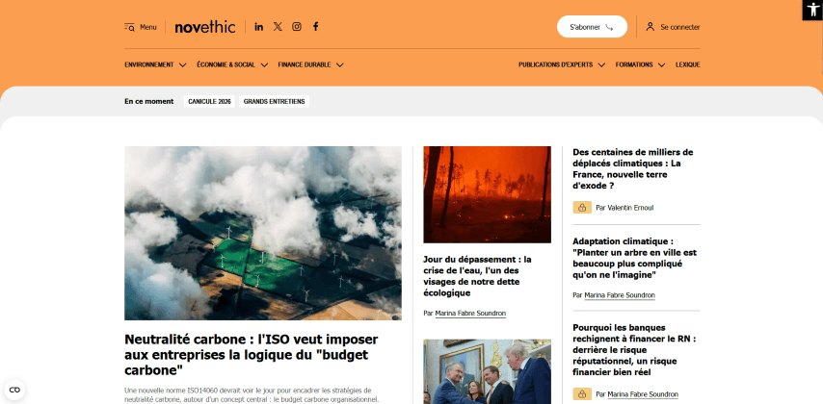
Task: Open the LinkedIn social icon
Action: 259,27
